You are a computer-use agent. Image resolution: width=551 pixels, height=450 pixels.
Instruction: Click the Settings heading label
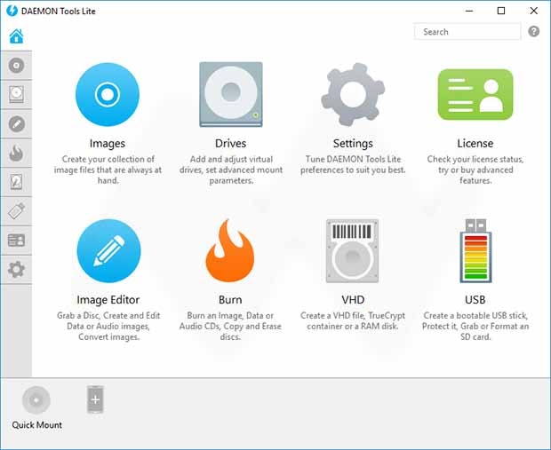[x=353, y=143]
